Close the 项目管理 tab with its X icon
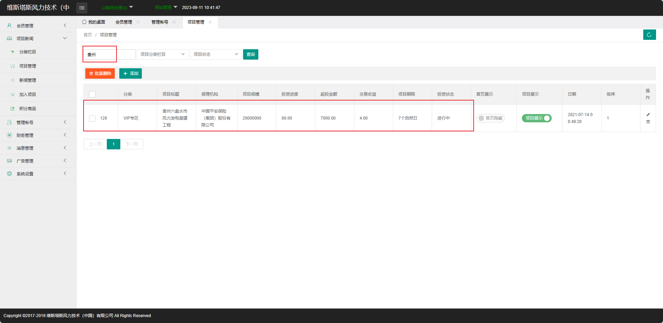663x323 pixels. tap(210, 22)
